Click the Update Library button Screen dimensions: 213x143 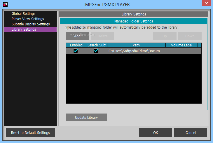point(86,117)
